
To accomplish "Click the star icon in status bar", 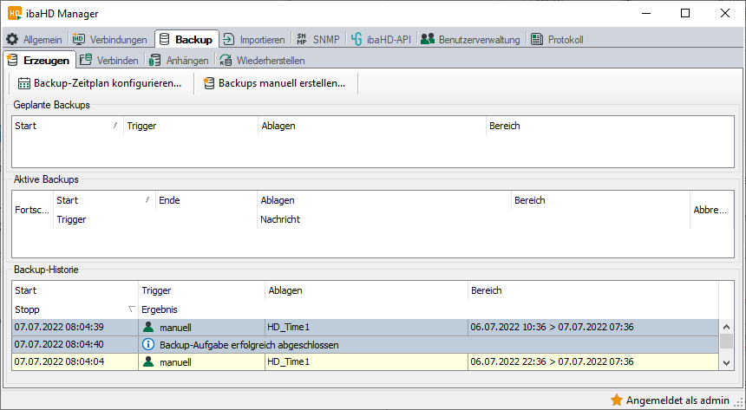I will click(617, 400).
